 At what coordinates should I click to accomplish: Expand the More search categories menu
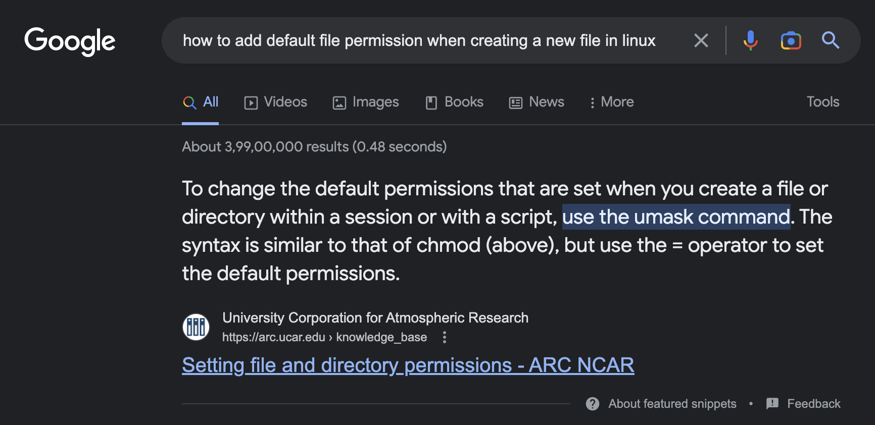coord(611,102)
